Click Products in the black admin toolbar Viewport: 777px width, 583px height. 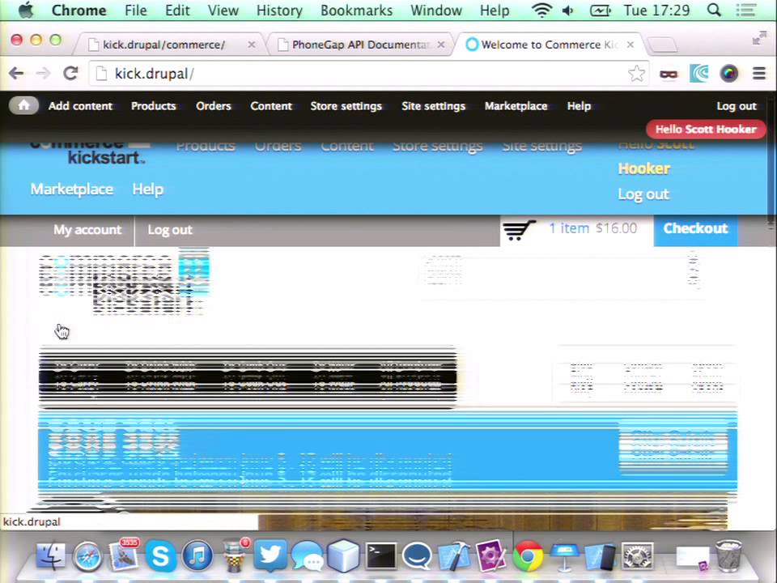(x=154, y=106)
